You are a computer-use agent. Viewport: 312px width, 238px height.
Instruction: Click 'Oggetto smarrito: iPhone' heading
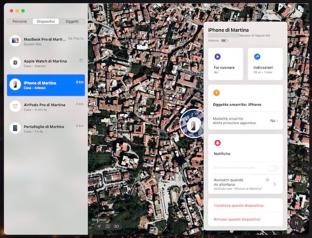click(237, 104)
